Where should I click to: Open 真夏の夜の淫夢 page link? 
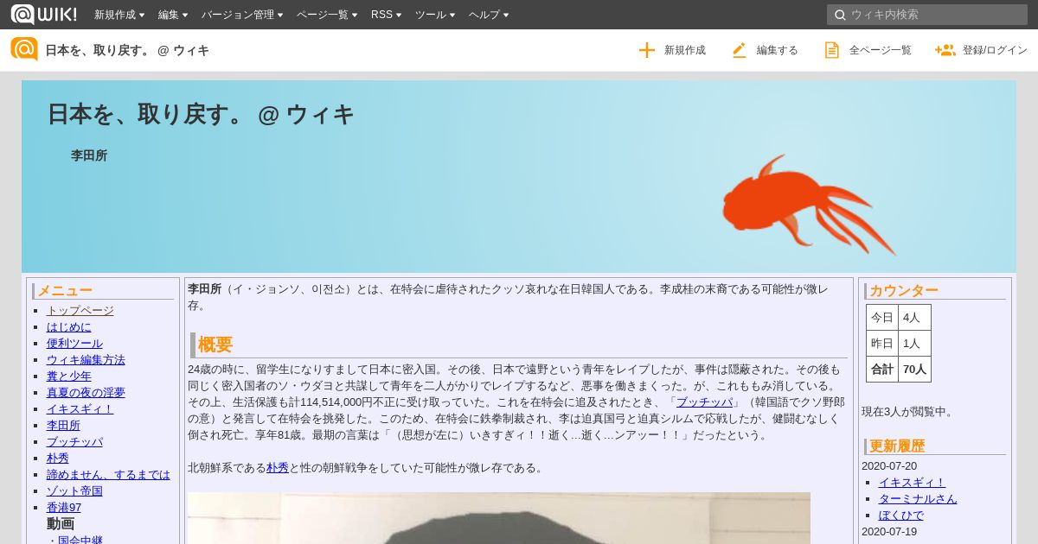[x=86, y=392]
